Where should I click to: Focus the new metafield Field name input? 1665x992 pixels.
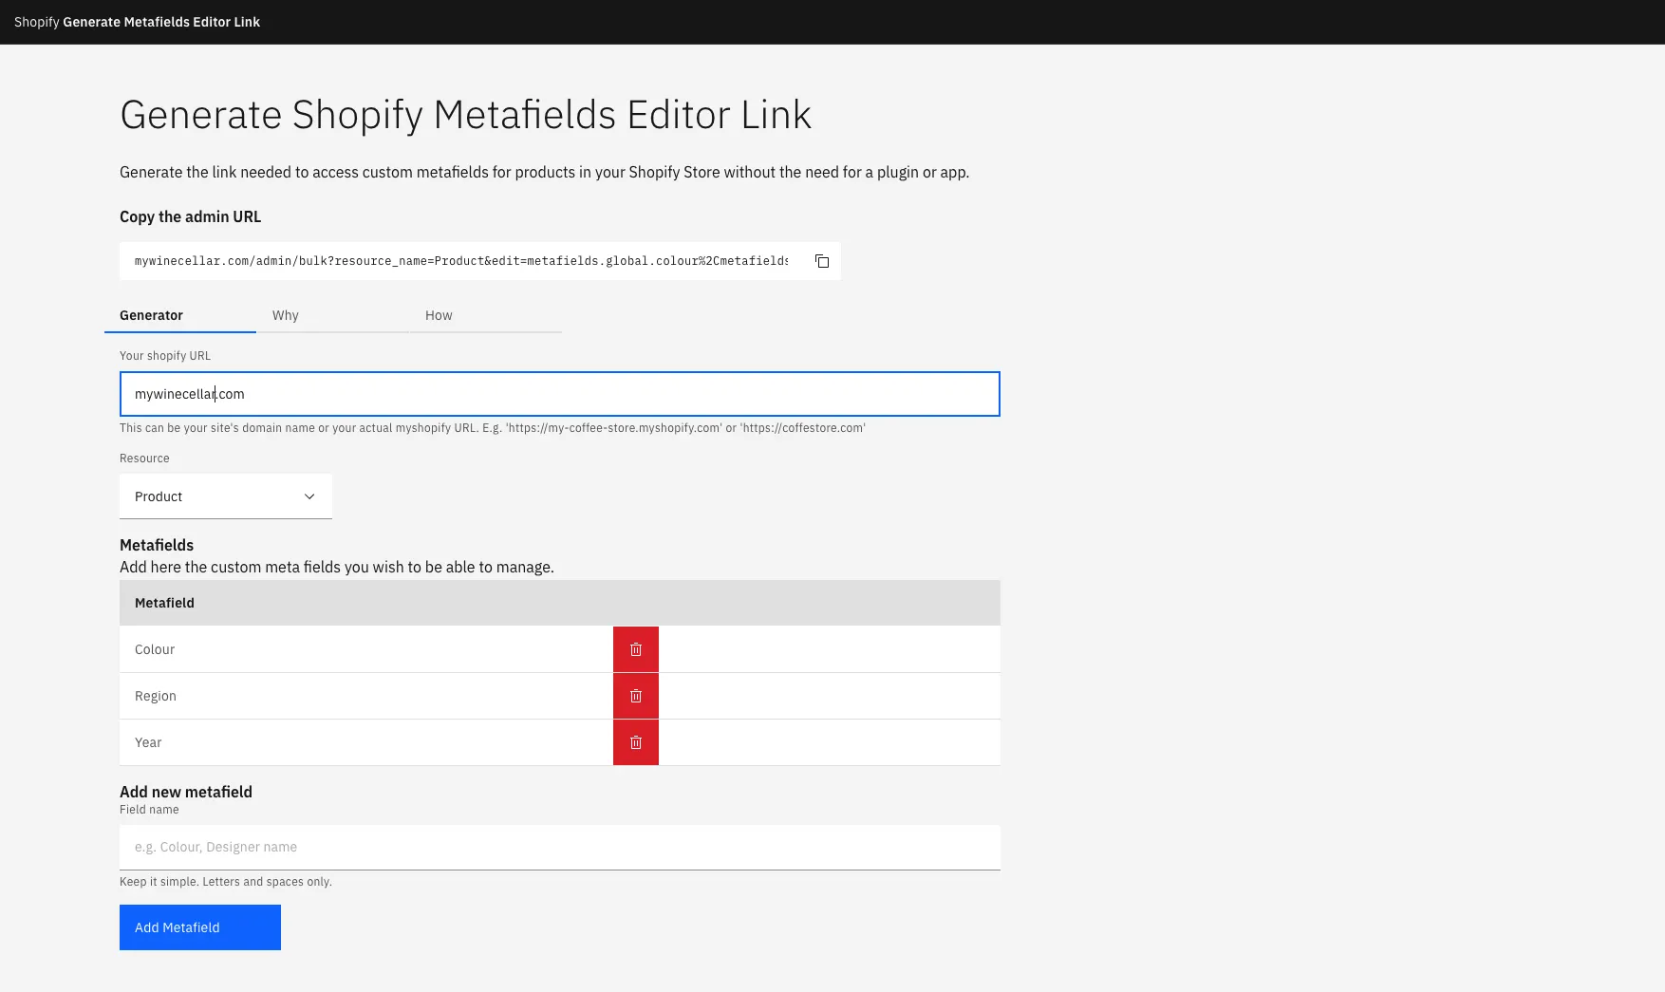560,847
